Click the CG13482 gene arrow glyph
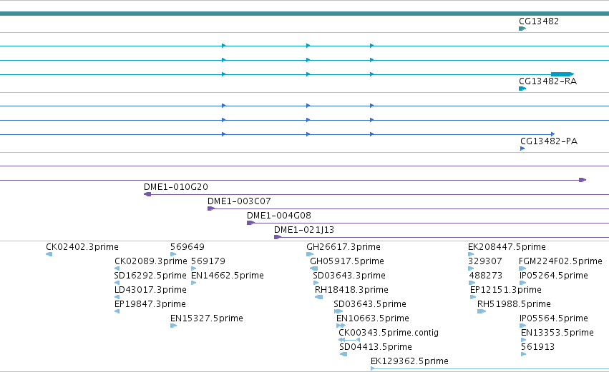 tap(522, 29)
